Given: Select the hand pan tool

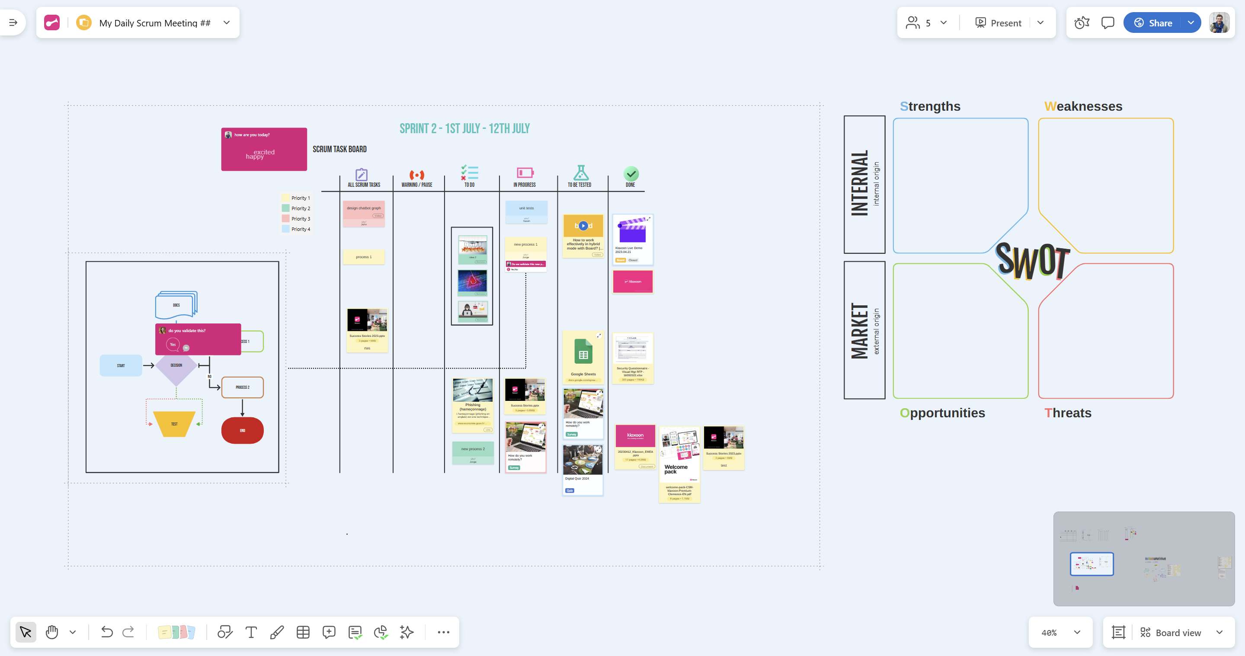Looking at the screenshot, I should point(52,632).
